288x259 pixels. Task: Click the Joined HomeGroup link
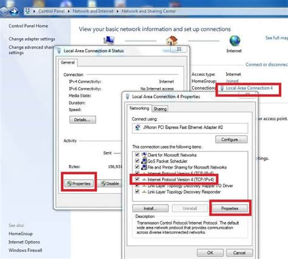pos(232,81)
